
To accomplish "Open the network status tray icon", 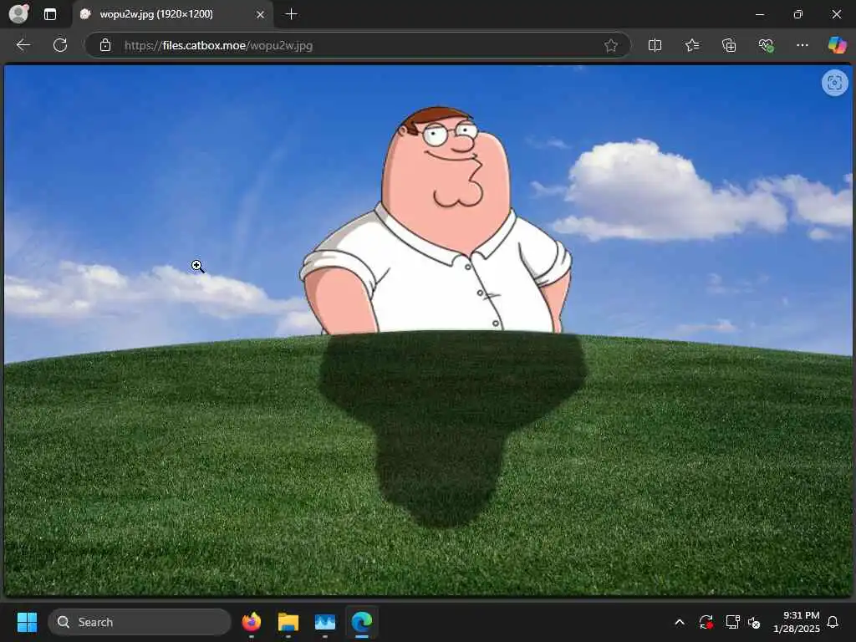I will coord(732,622).
